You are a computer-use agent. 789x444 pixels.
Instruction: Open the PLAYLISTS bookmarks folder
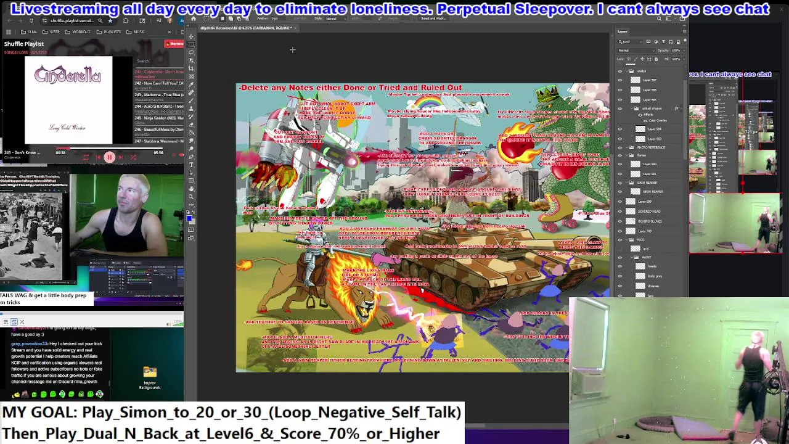108,32
